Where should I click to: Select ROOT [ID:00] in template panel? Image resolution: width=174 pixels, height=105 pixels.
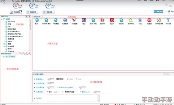pyautogui.click(x=11, y=56)
